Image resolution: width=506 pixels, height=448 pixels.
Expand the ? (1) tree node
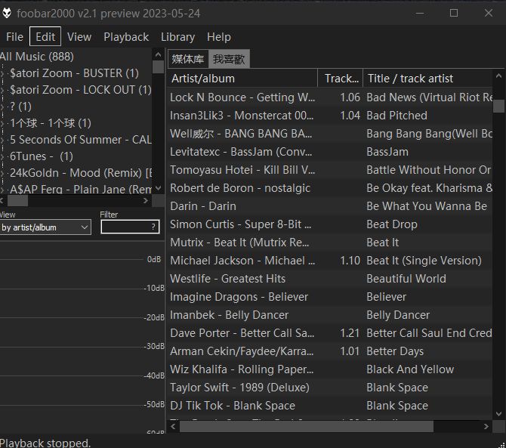tap(2, 107)
